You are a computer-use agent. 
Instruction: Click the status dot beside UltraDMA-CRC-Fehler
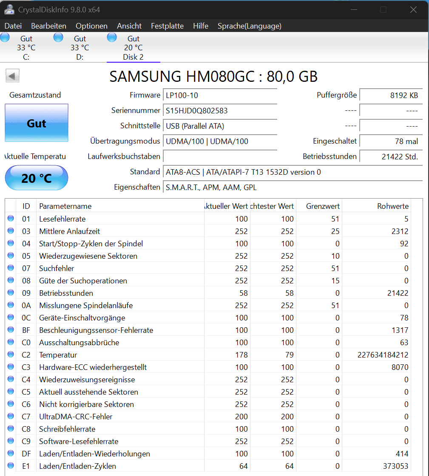tap(10, 416)
